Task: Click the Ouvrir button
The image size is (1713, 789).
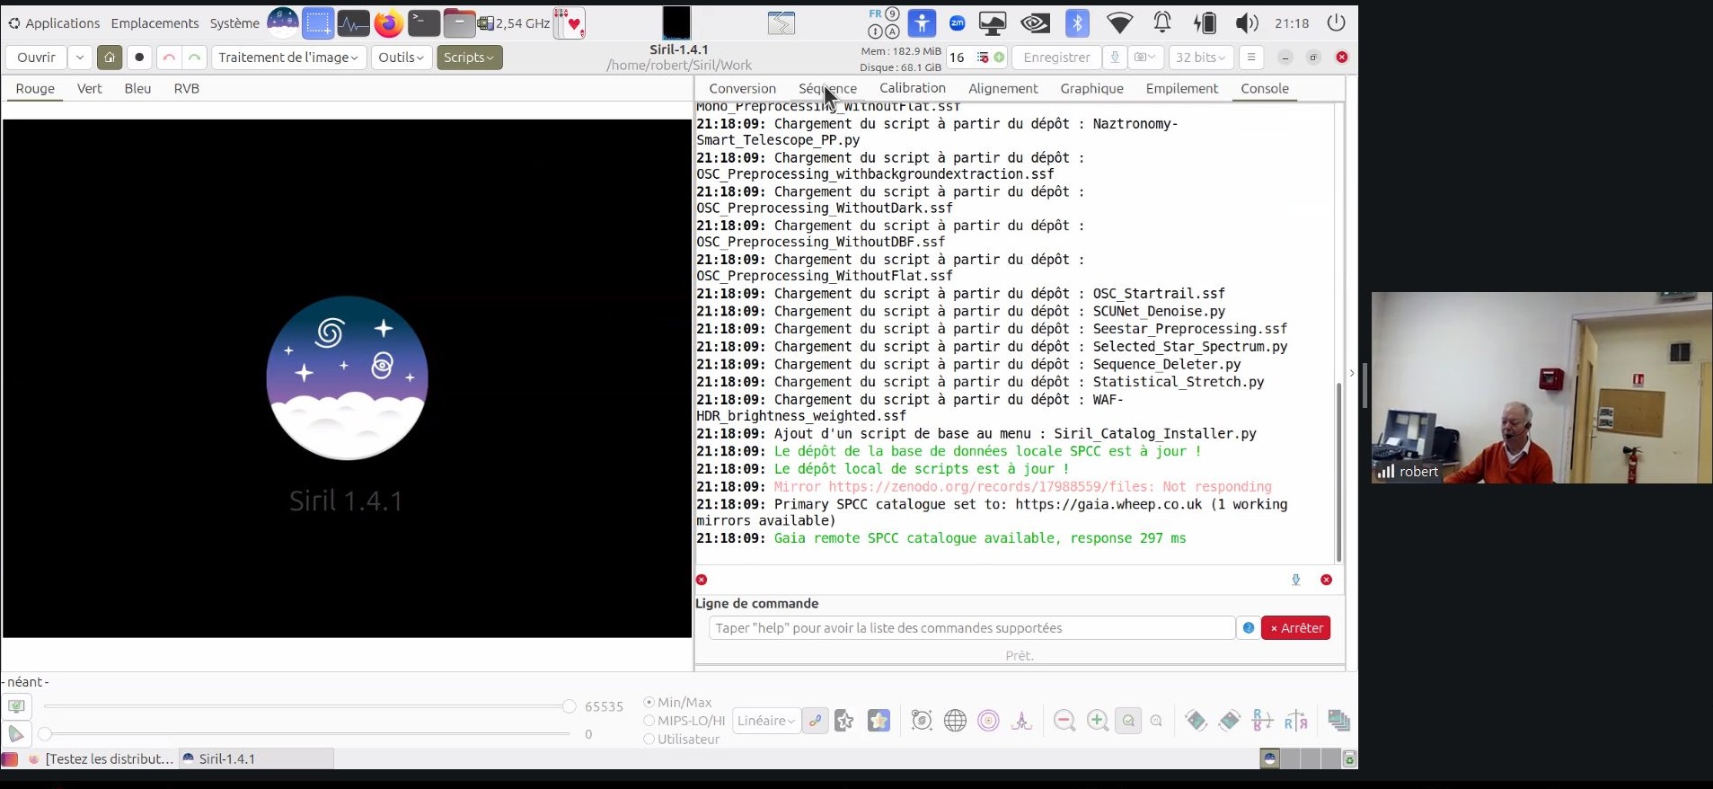Action: tap(36, 58)
